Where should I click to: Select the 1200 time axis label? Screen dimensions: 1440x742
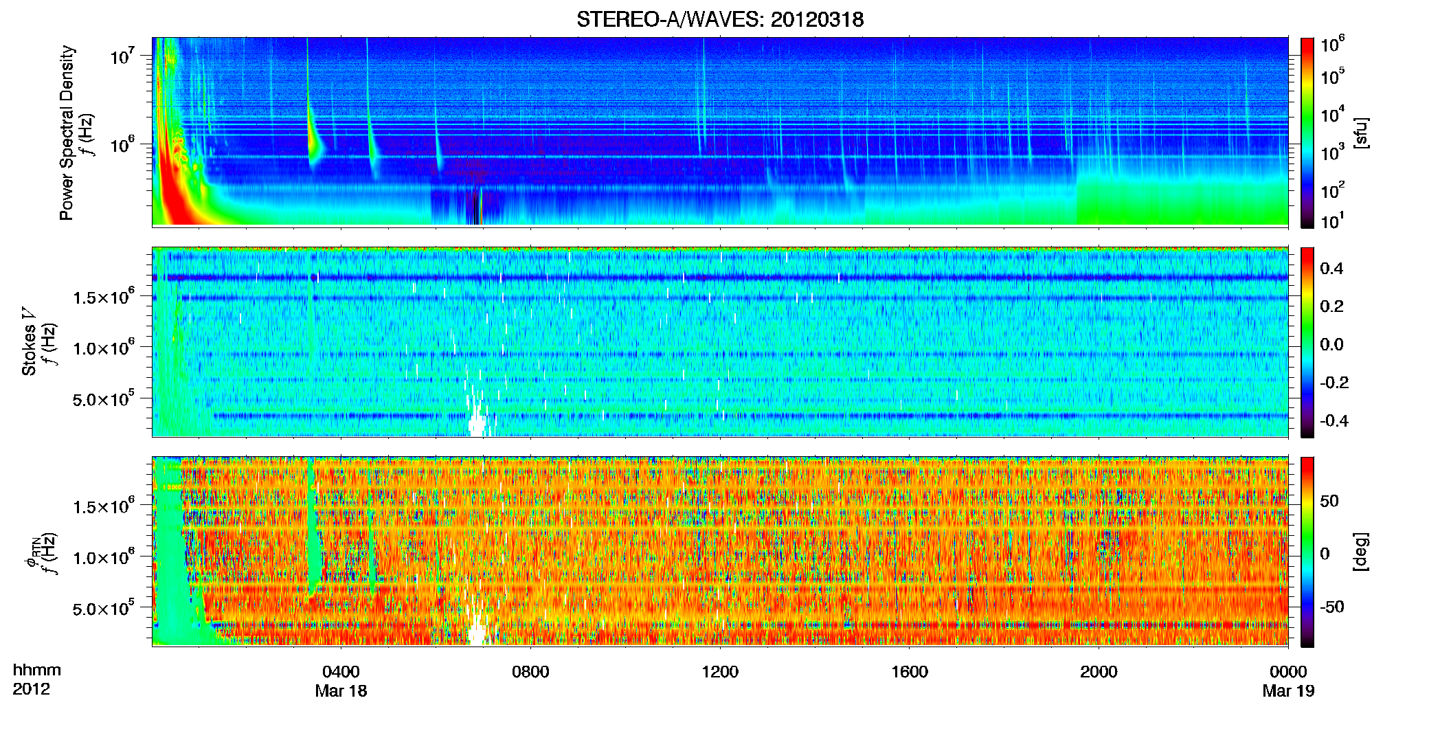pyautogui.click(x=720, y=672)
